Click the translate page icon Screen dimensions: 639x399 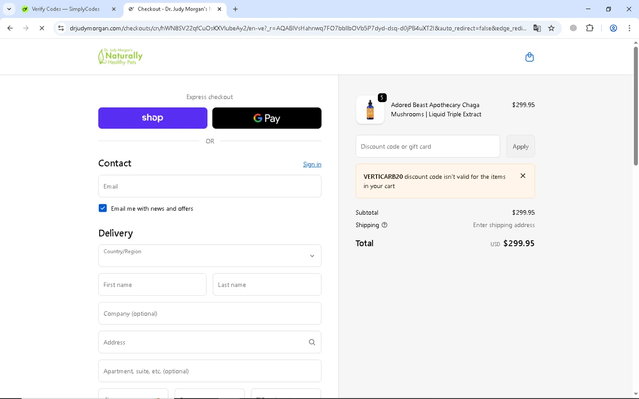[537, 28]
